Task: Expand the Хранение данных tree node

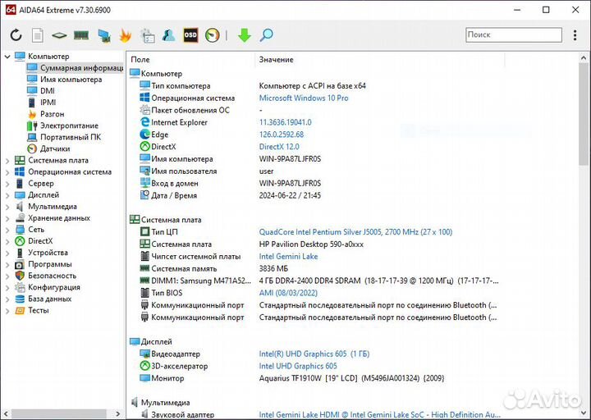Action: click(x=7, y=218)
